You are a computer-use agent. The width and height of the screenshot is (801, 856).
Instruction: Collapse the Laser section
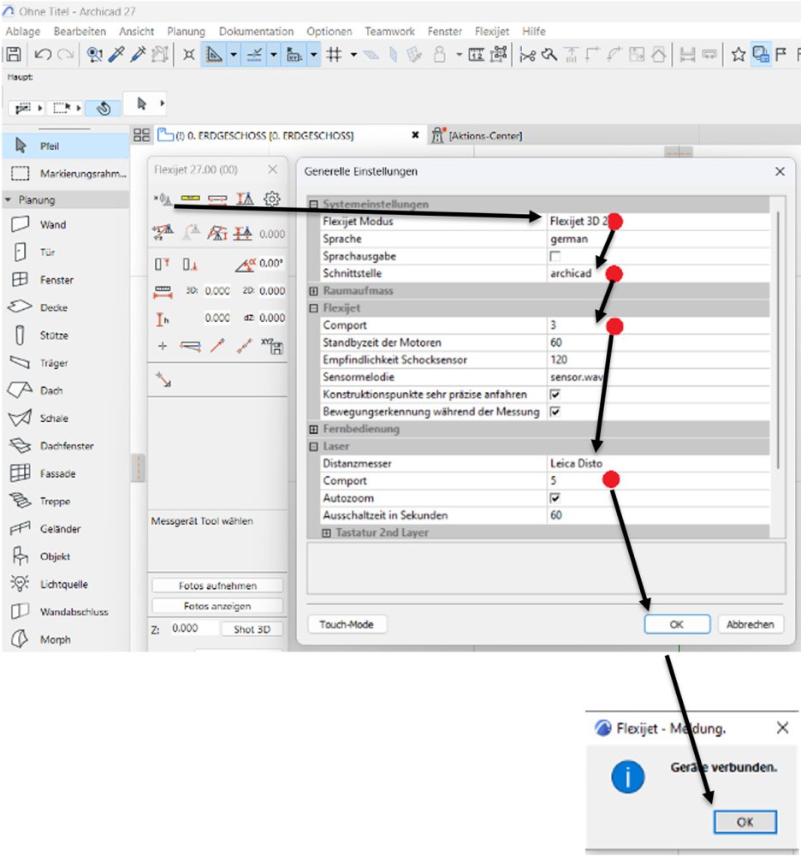tap(313, 446)
